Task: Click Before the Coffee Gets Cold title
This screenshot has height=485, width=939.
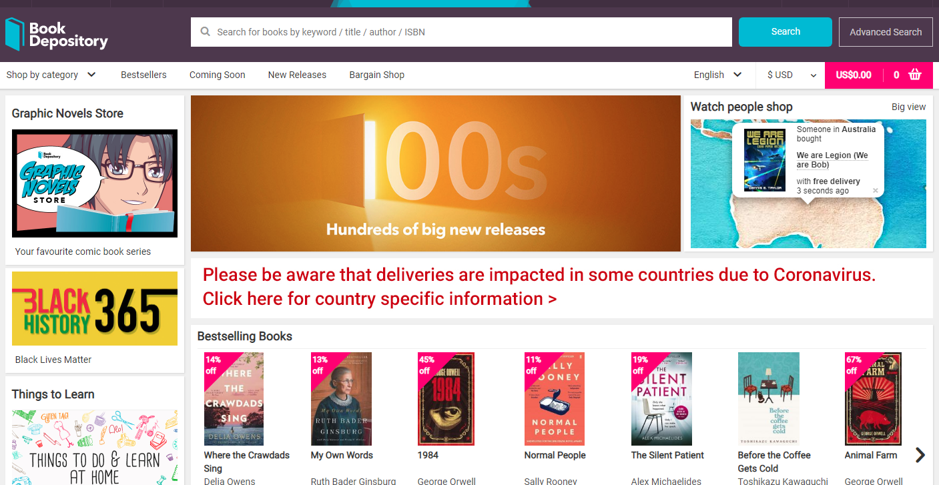Action: click(x=774, y=462)
